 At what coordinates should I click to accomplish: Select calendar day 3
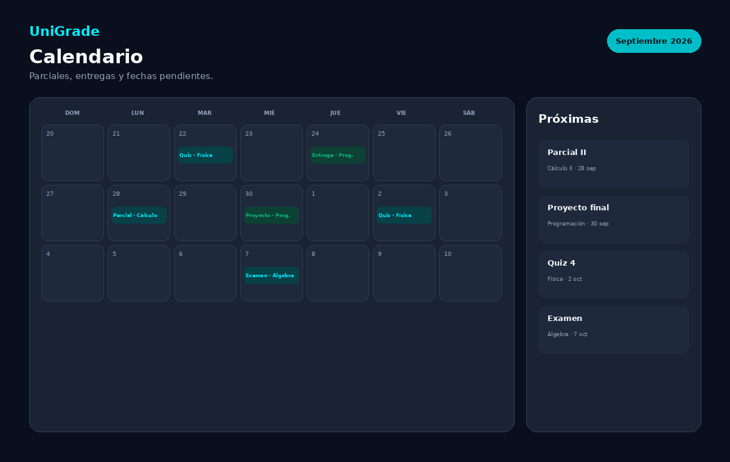470,213
